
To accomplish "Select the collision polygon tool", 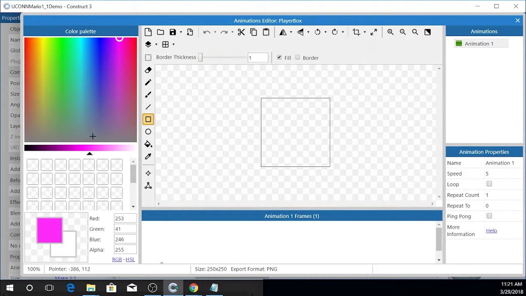I will (148, 186).
